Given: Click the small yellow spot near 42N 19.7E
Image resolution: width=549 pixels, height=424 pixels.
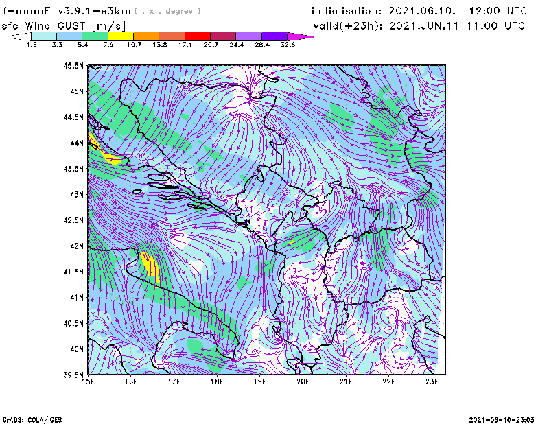Looking at the screenshot, I should (x=291, y=242).
